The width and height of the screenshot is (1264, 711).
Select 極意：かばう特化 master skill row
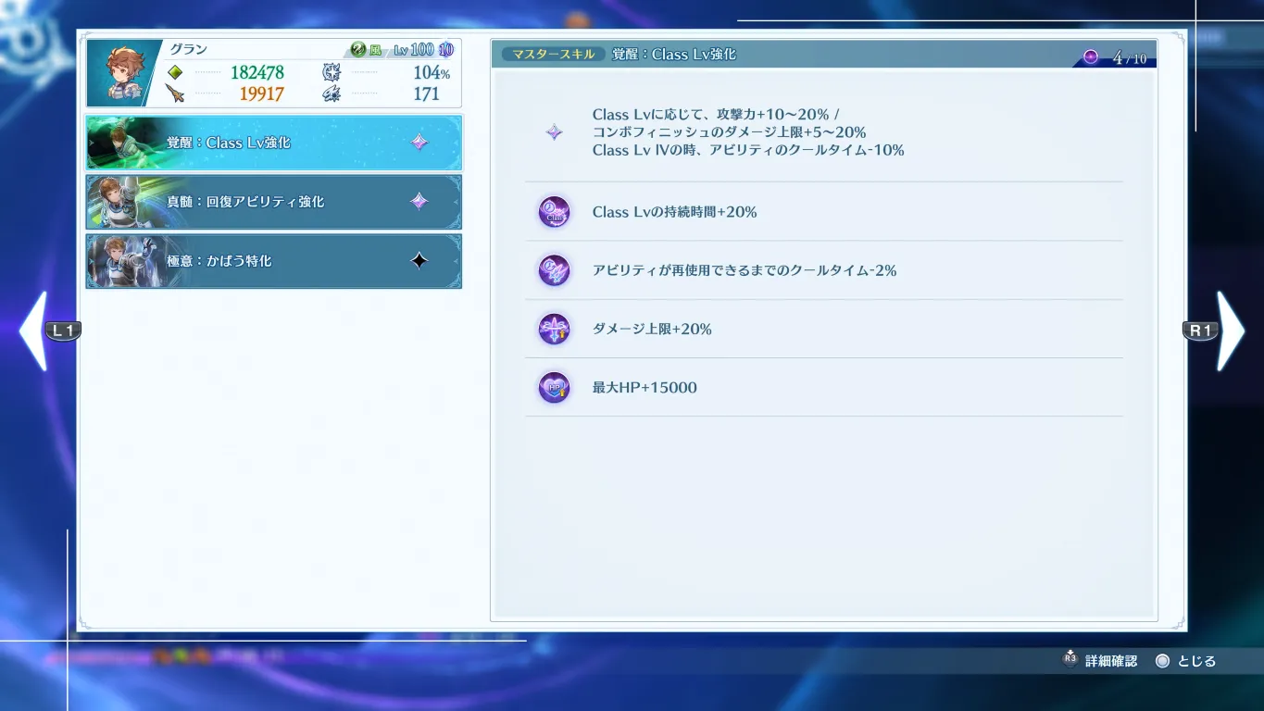[274, 261]
